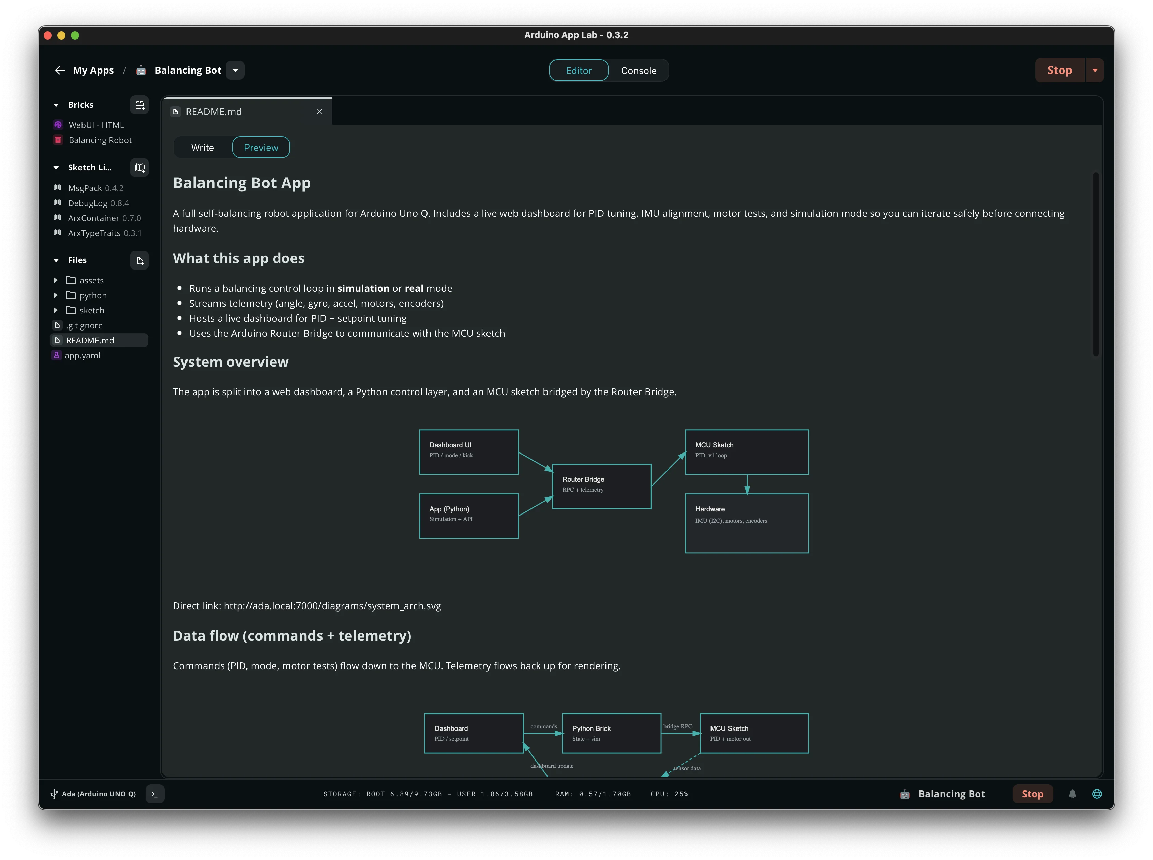Switch to the Editor tab

(579, 70)
